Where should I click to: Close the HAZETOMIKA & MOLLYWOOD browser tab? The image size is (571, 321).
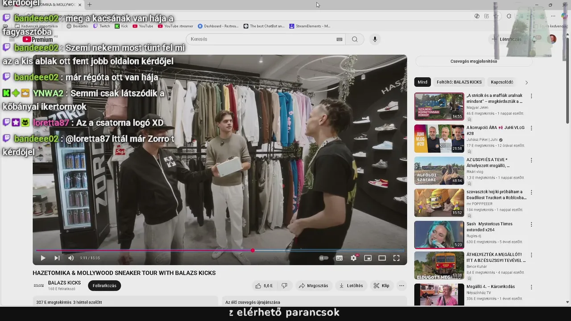pyautogui.click(x=80, y=5)
